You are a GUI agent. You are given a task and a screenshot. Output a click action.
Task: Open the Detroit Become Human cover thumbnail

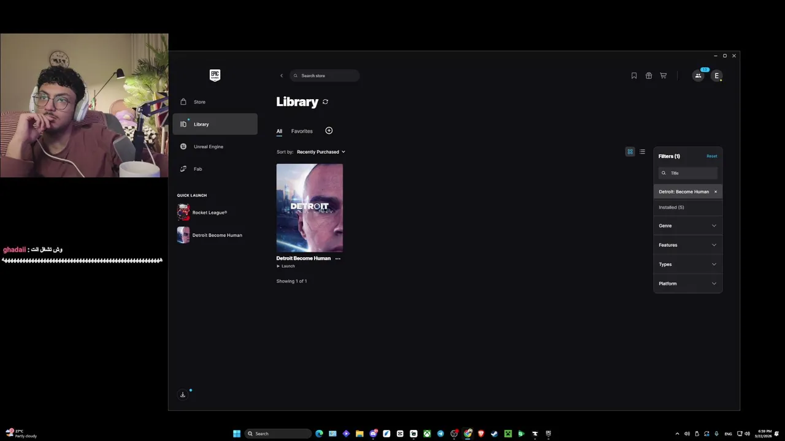point(310,208)
